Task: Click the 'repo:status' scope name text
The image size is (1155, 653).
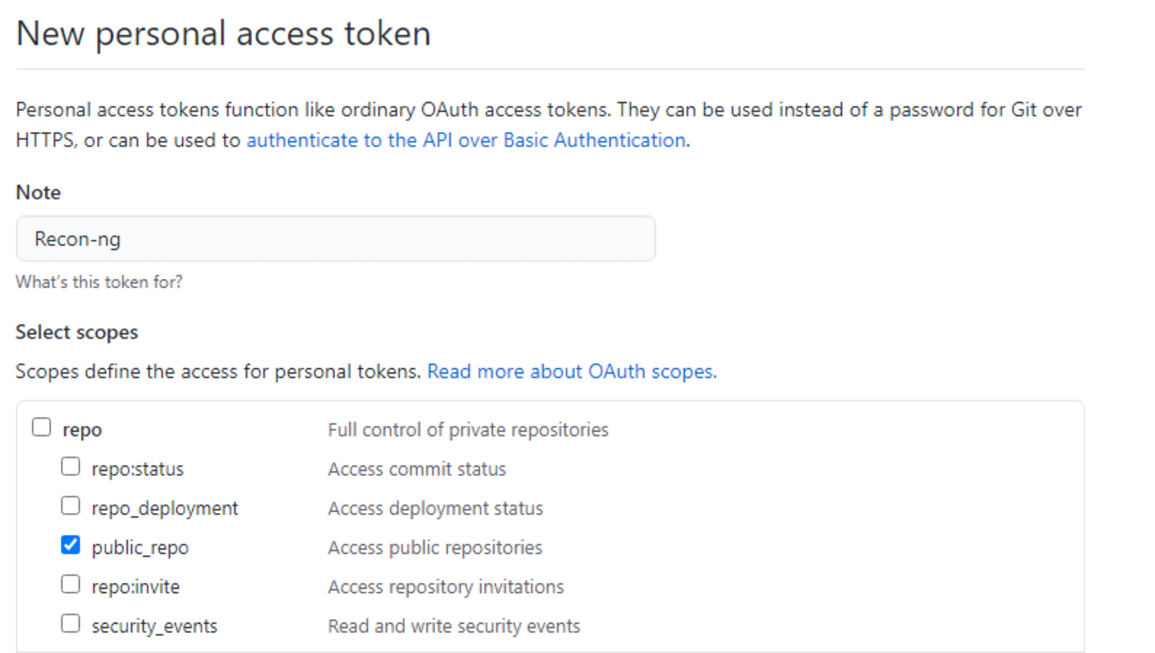Action: 137,469
